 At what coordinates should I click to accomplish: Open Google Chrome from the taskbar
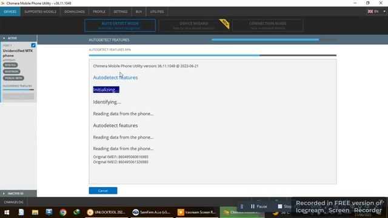pyautogui.click(x=63, y=213)
